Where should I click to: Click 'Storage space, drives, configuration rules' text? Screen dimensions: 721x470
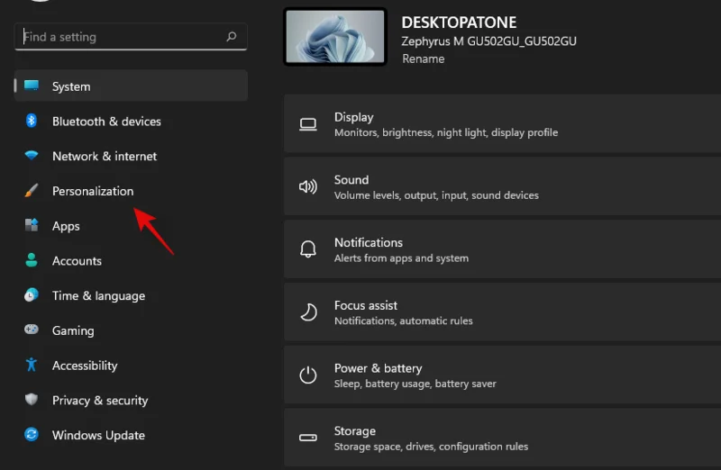[432, 447]
